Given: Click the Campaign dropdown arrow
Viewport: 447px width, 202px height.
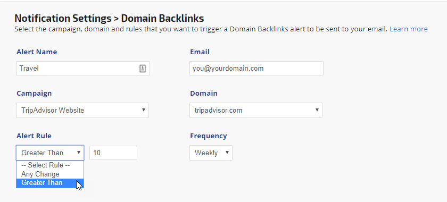Looking at the screenshot, I should pyautogui.click(x=144, y=110).
